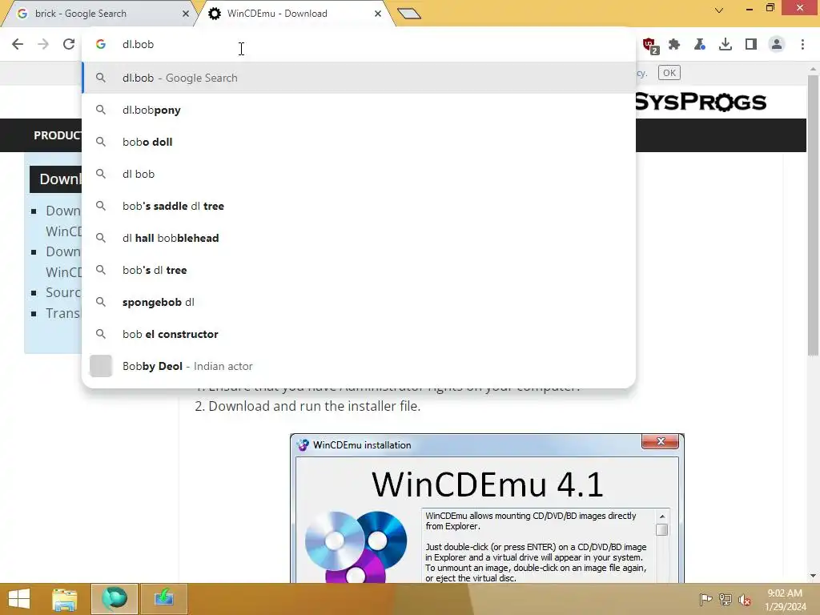The width and height of the screenshot is (820, 615).
Task: Click the page vertical scrollbar thumb
Action: [x=813, y=215]
